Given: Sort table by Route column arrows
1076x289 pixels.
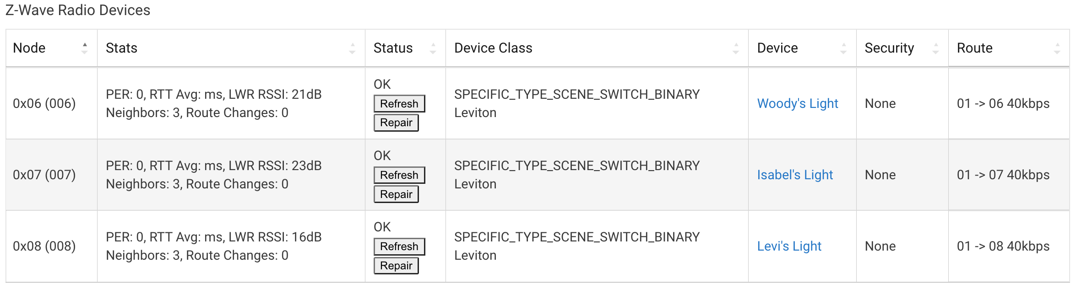Looking at the screenshot, I should (x=1057, y=48).
